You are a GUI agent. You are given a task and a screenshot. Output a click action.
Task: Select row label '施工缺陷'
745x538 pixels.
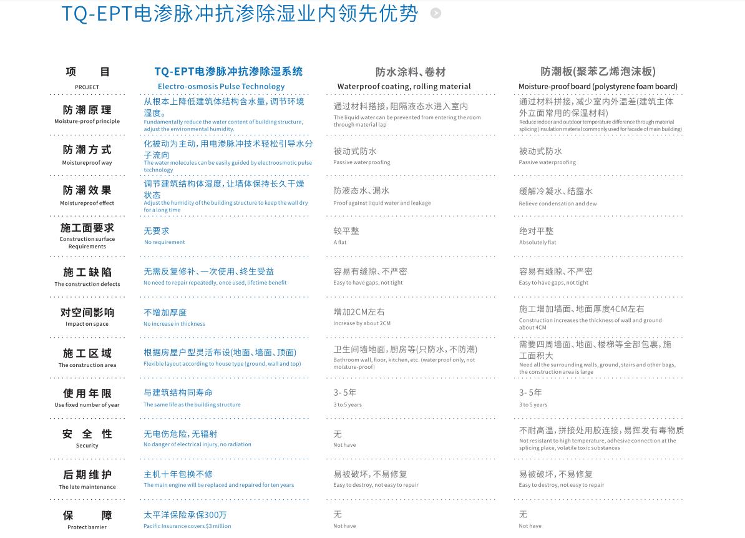point(87,272)
